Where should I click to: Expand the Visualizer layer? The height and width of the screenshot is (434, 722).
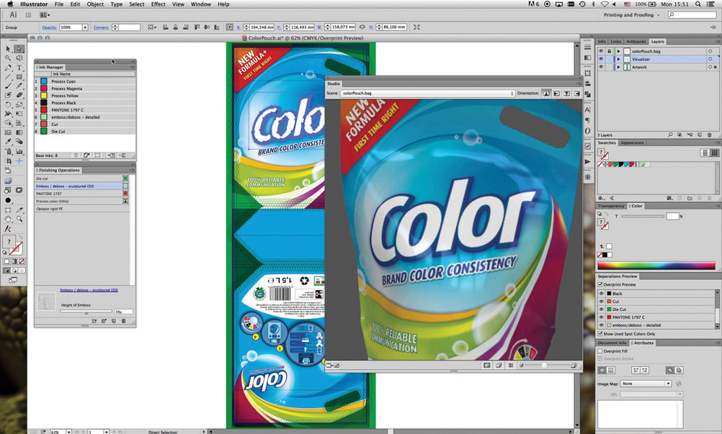[618, 59]
